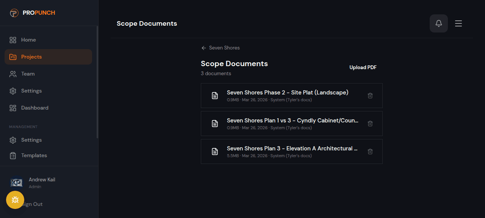The image size is (485, 218).
Task: Delete the Elevation A Architectural document
Action: point(370,152)
